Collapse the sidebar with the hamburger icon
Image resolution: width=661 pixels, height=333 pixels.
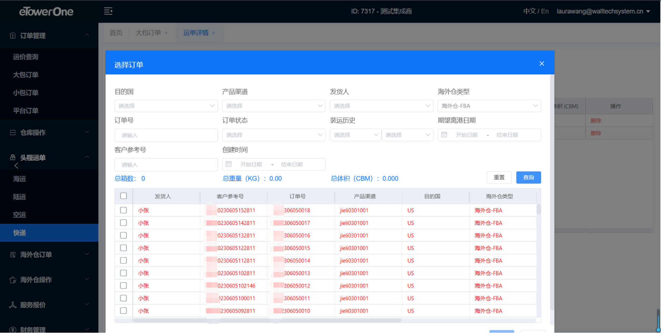tap(108, 11)
